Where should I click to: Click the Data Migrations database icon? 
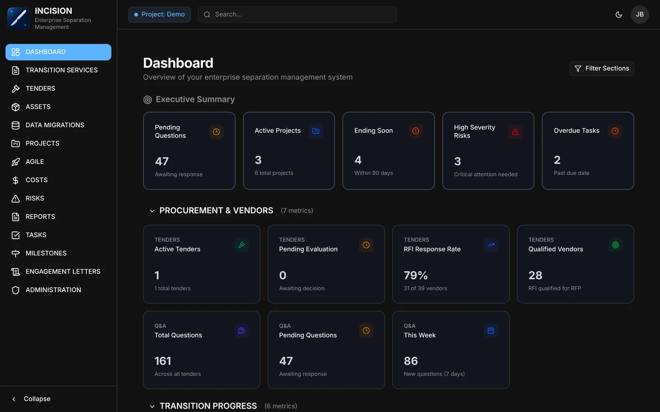pos(16,125)
